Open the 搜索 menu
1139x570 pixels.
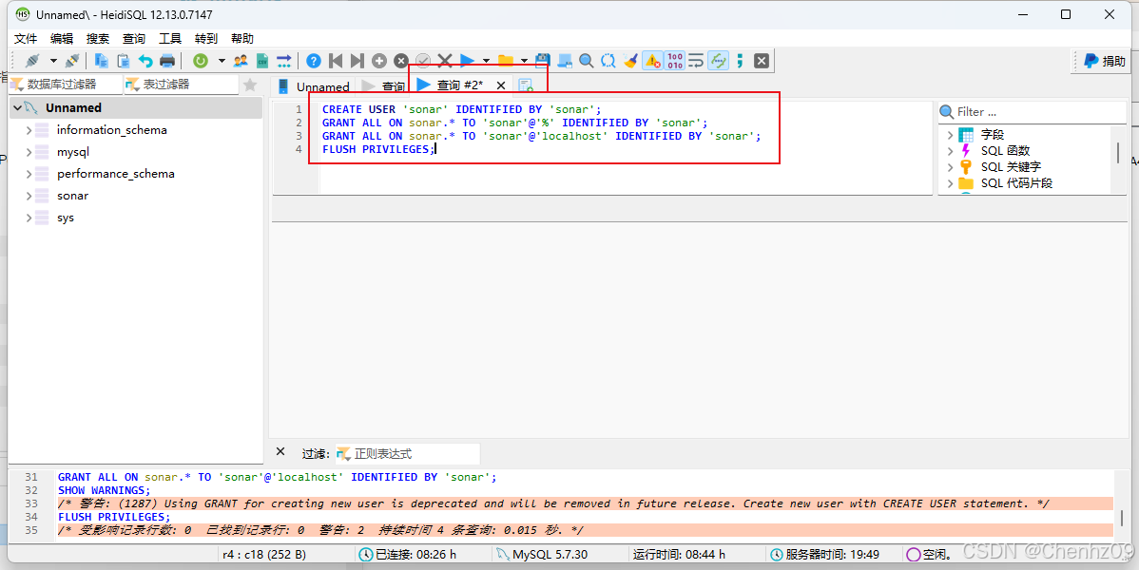[x=98, y=39]
